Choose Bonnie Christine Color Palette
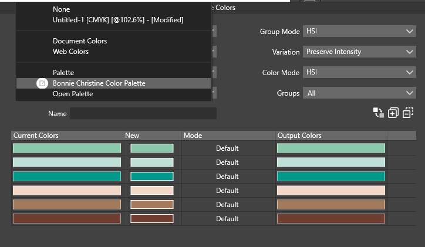Viewport: 425px width, 247px height. (99, 83)
